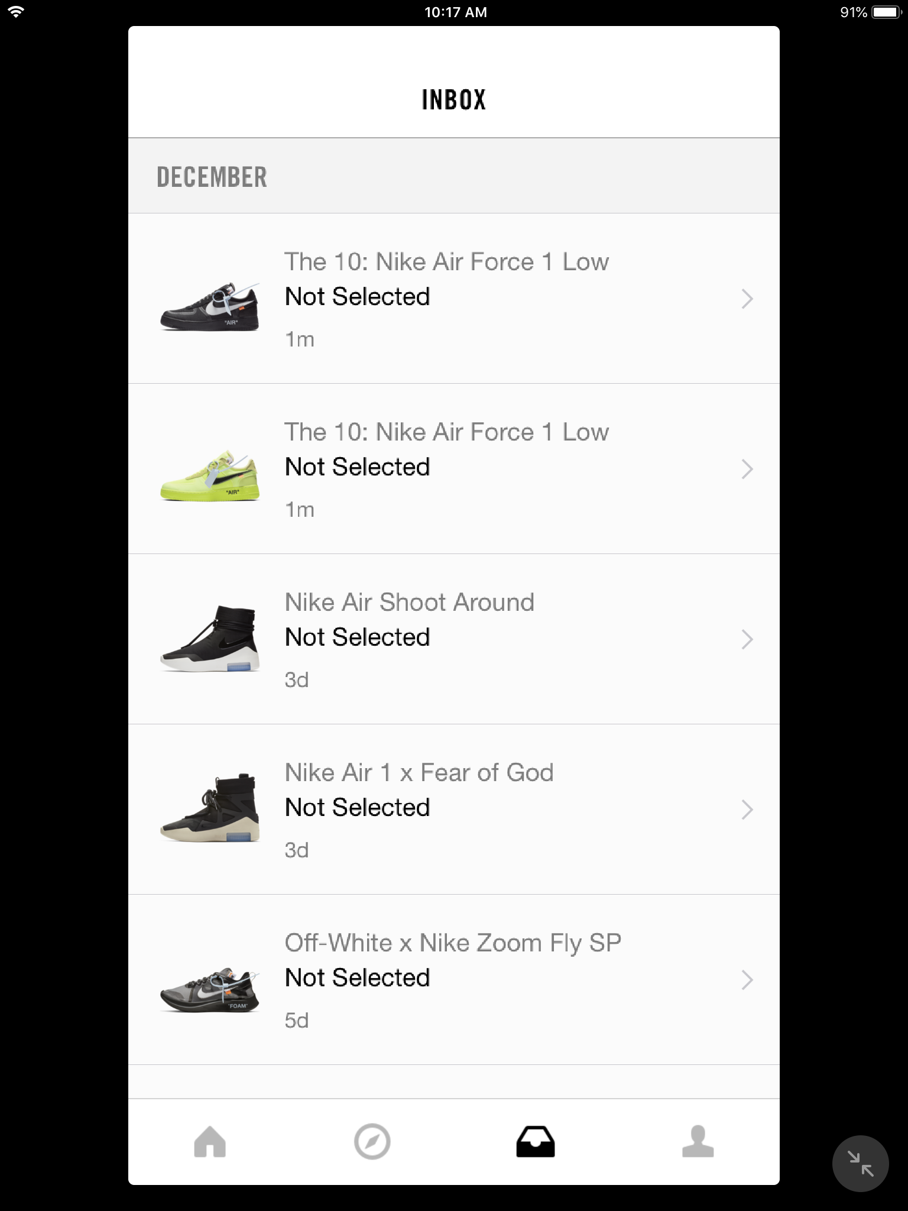
Task: Tap the Discover compass icon
Action: click(x=372, y=1141)
